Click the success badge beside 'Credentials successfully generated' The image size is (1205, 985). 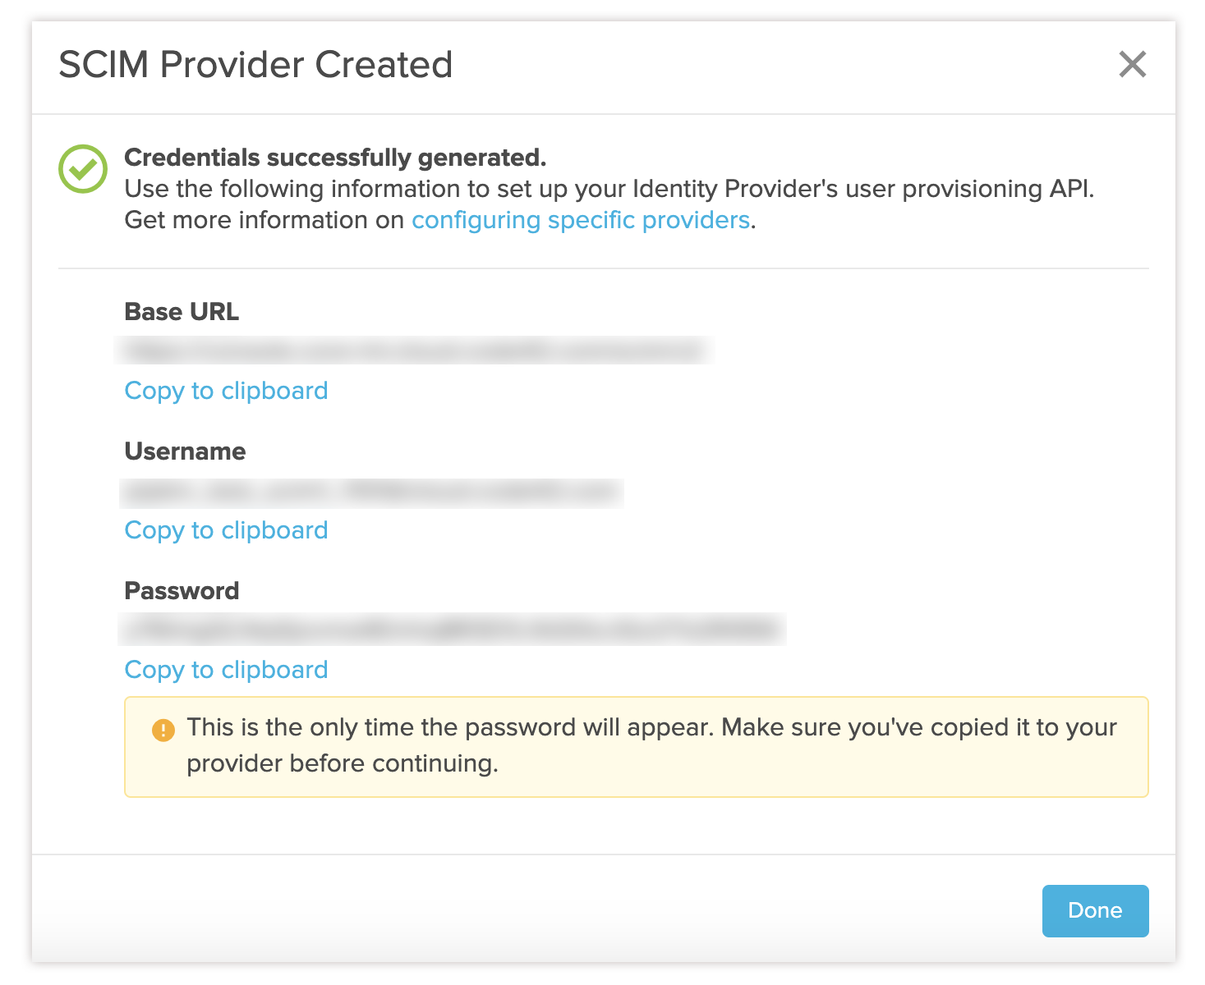pos(83,167)
